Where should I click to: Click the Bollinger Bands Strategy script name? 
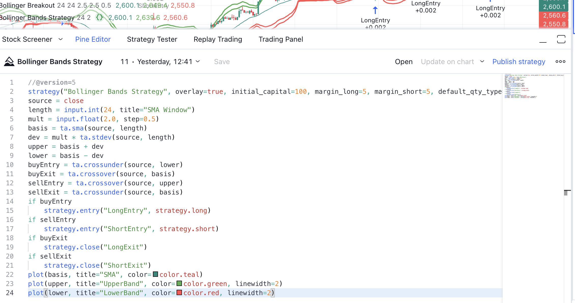[60, 62]
